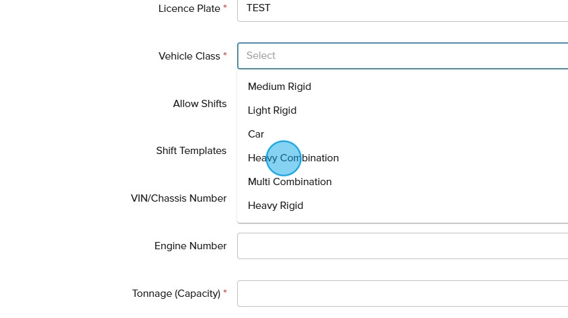Screen dimensions: 568x318
Task: Click the Vehicle Class label text
Action: [x=189, y=56]
